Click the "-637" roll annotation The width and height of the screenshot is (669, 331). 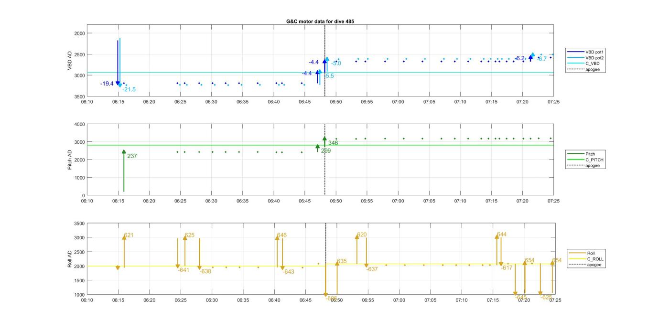372,269
